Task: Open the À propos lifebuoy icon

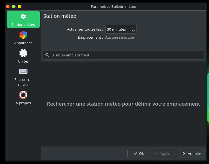Action: click(23, 95)
